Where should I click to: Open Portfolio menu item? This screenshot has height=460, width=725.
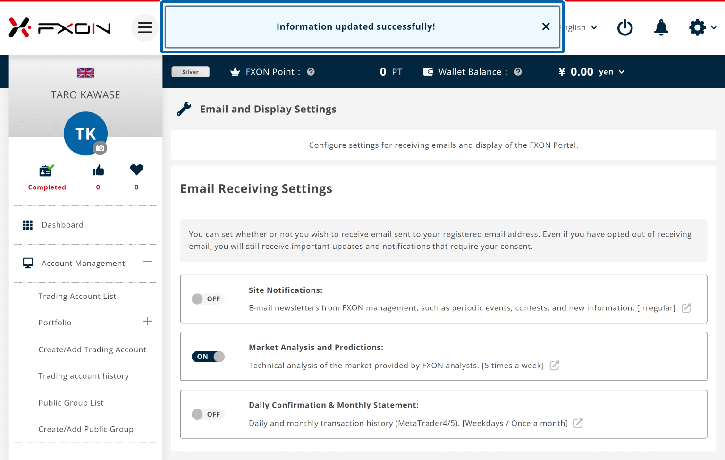point(55,323)
